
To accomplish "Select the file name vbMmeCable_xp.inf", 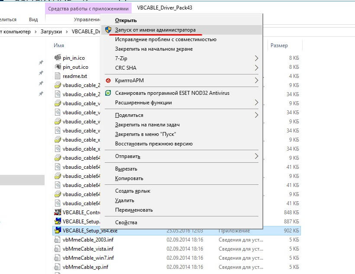I will click(x=85, y=267).
